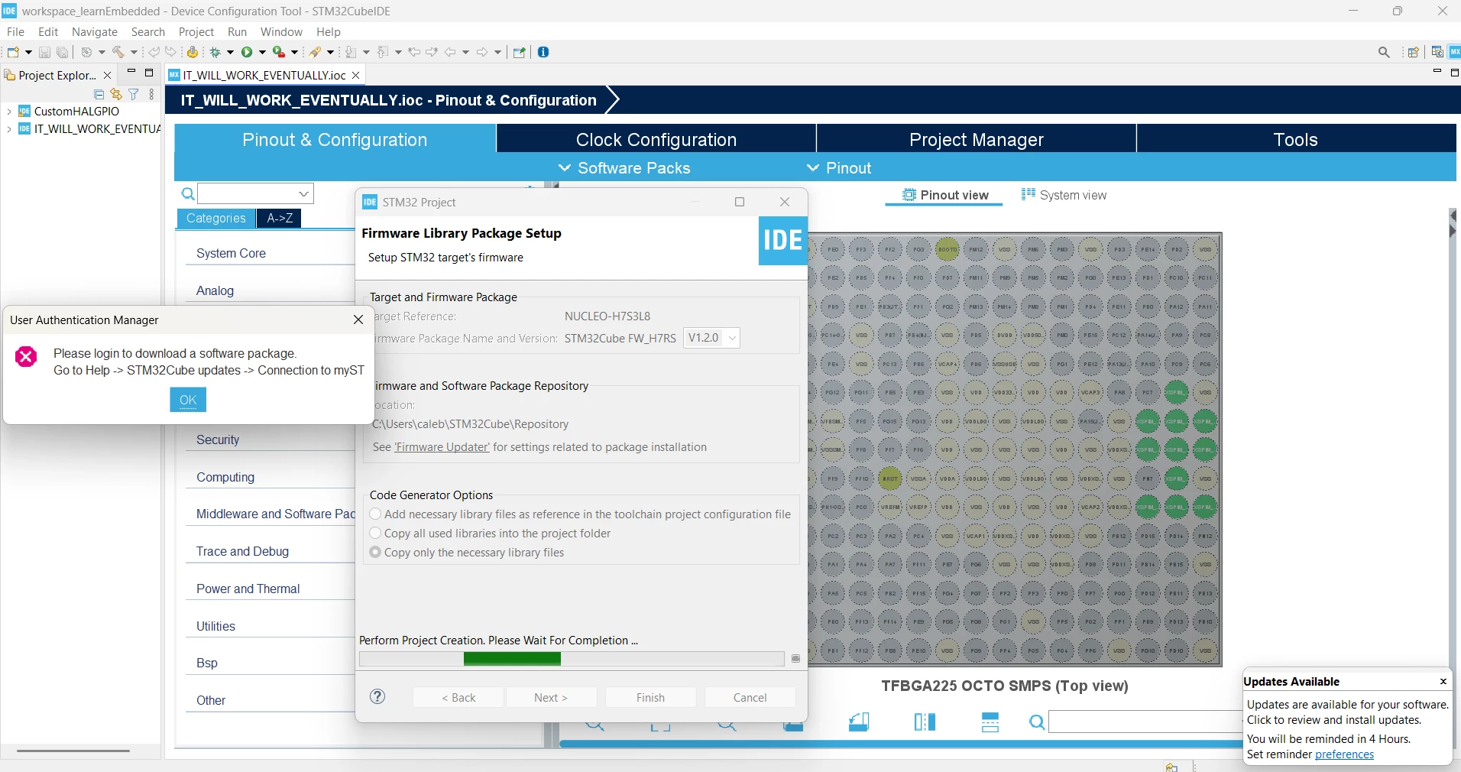Click the Save icon in toolbar
Screen dimensions: 1461x772
(44, 52)
